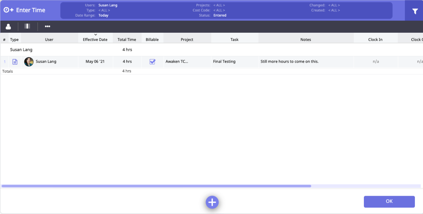
Task: Sort by the Effective Date column header
Action: [x=95, y=39]
